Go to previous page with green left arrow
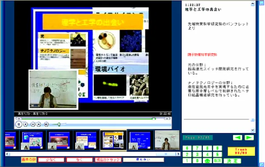Viewport: 265px width, 167px height. click(237, 137)
